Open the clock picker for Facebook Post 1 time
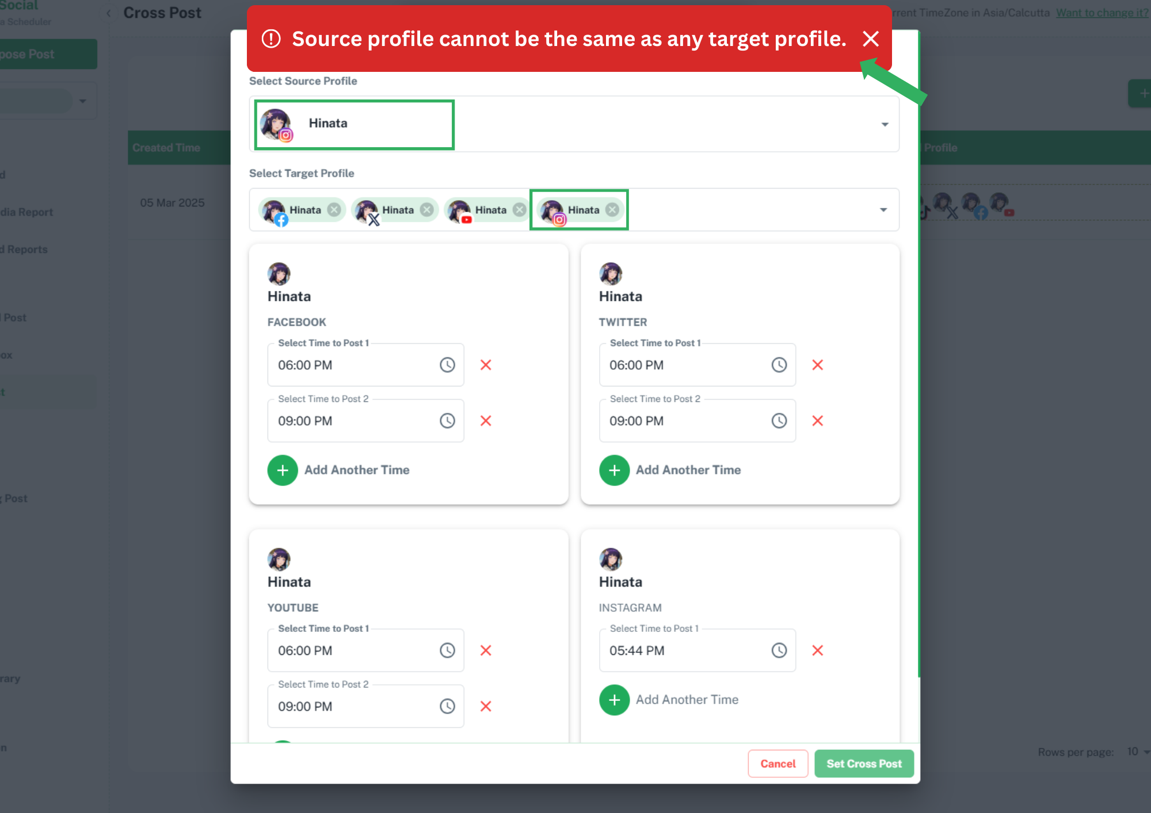This screenshot has height=813, width=1151. tap(448, 365)
